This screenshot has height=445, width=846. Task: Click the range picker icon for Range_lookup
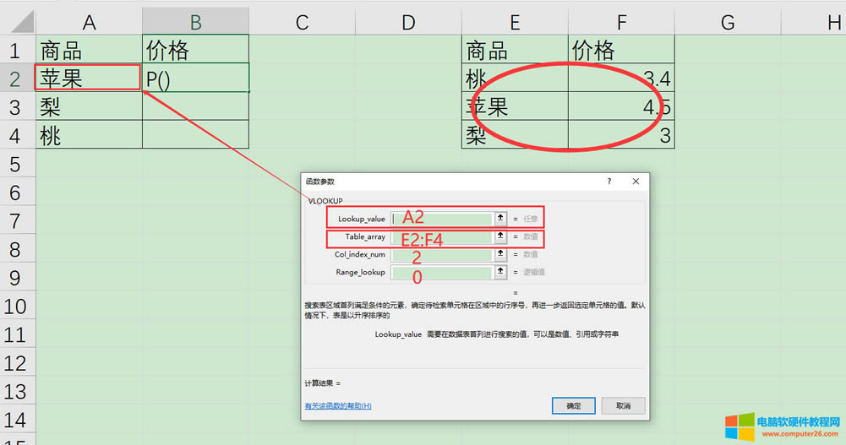coord(500,272)
